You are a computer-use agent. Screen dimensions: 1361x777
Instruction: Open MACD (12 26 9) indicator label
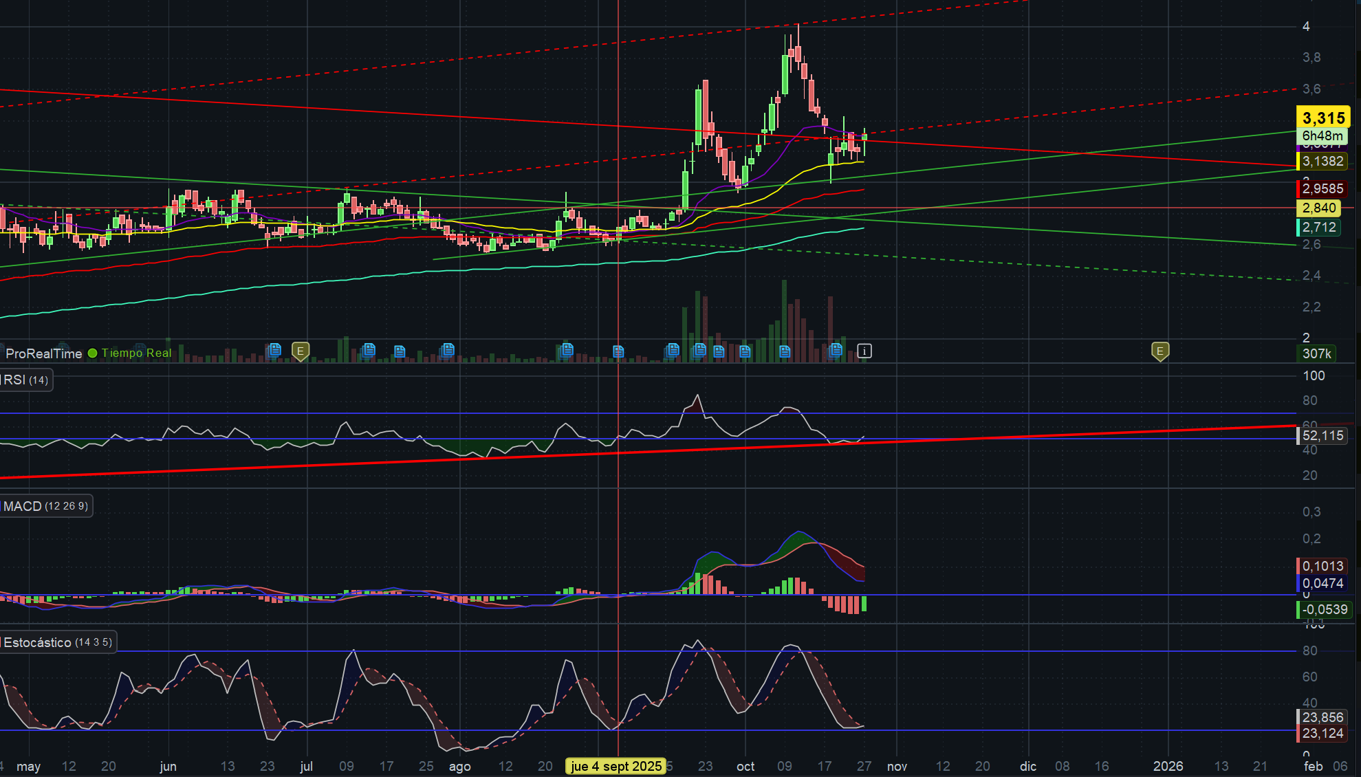click(45, 506)
